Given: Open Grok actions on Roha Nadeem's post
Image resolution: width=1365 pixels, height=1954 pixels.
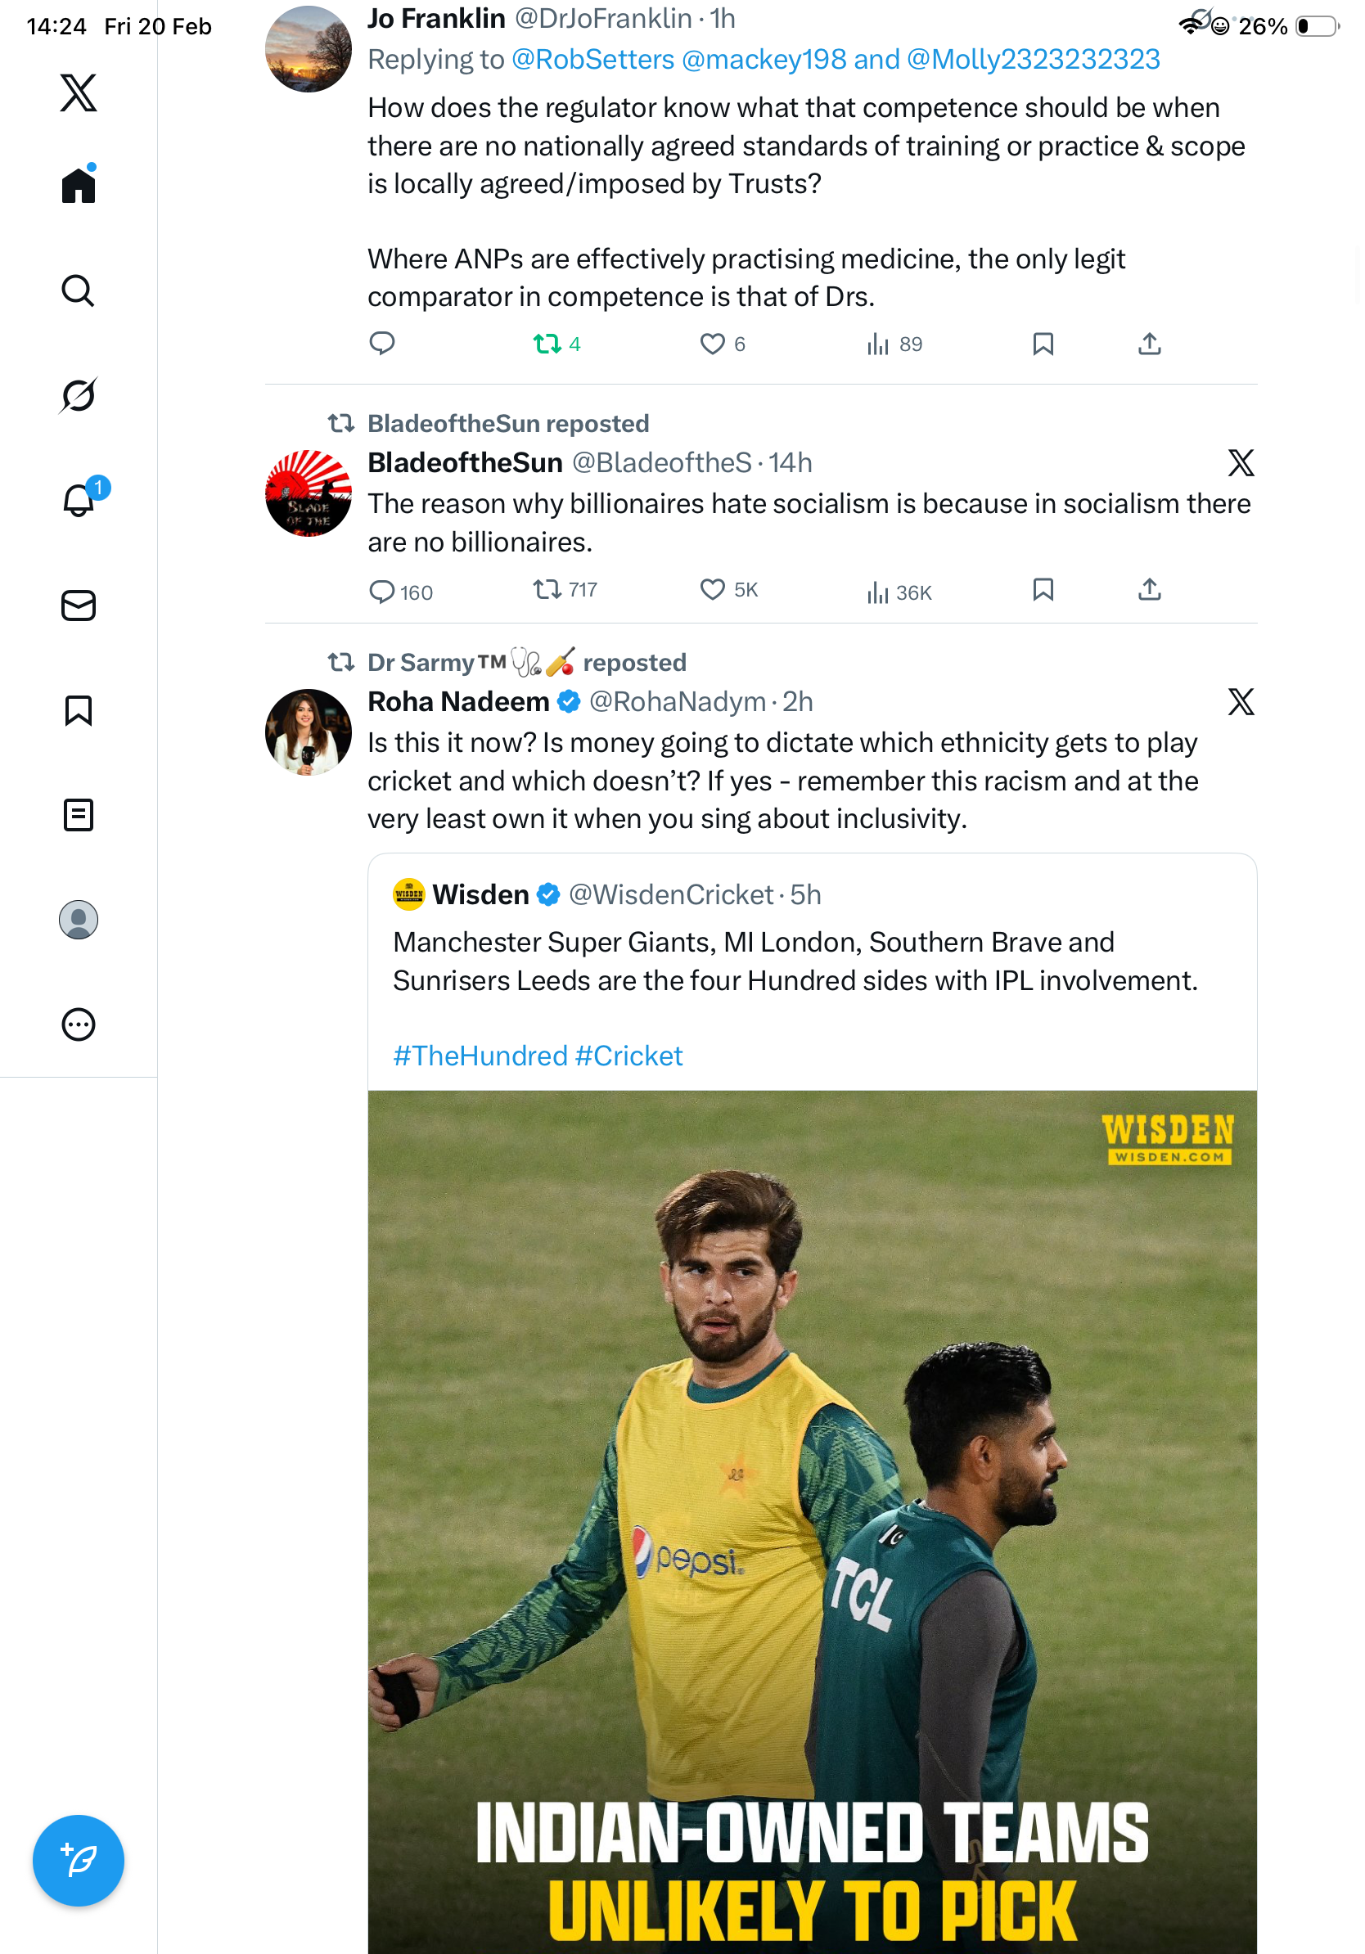Looking at the screenshot, I should point(1241,702).
